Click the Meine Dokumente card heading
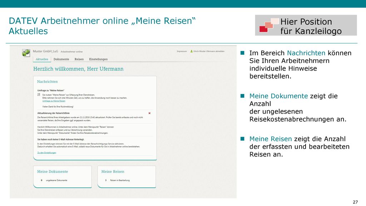The height and width of the screenshot is (206, 366). pyautogui.click(x=53, y=171)
